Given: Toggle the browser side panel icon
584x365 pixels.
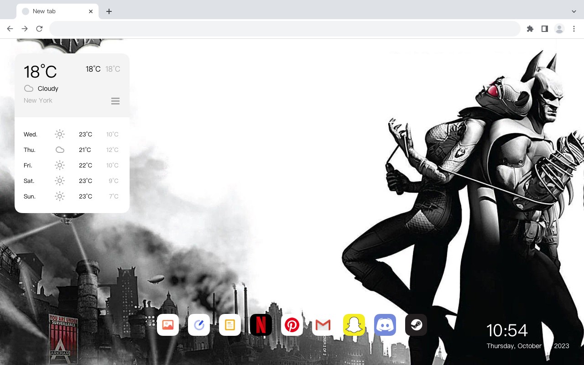Looking at the screenshot, I should click(544, 29).
